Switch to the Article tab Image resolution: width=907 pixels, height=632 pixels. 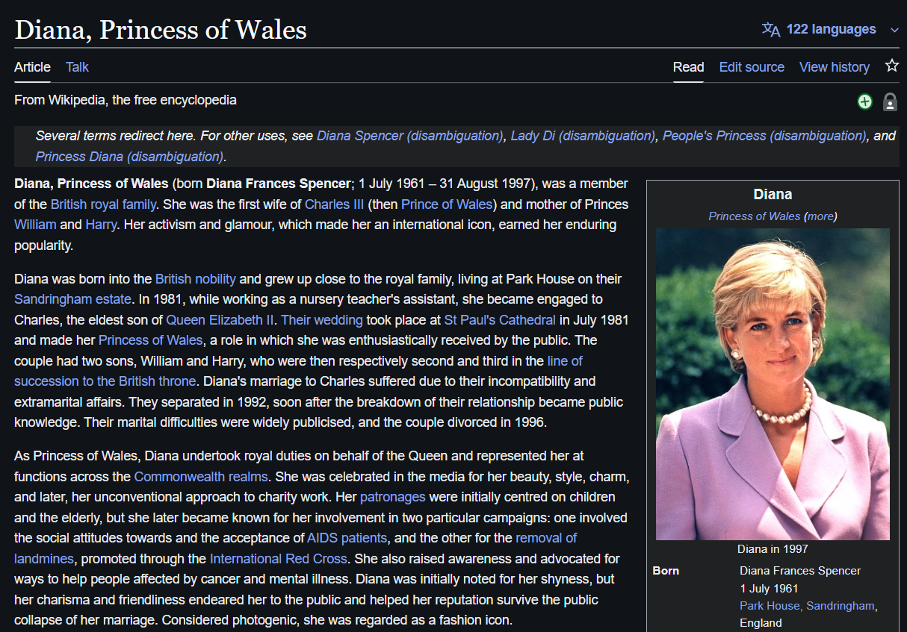coord(32,67)
